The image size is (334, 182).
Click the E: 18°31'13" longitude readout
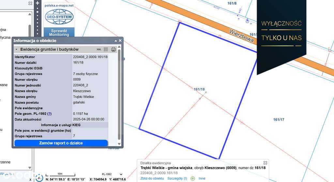77,179
